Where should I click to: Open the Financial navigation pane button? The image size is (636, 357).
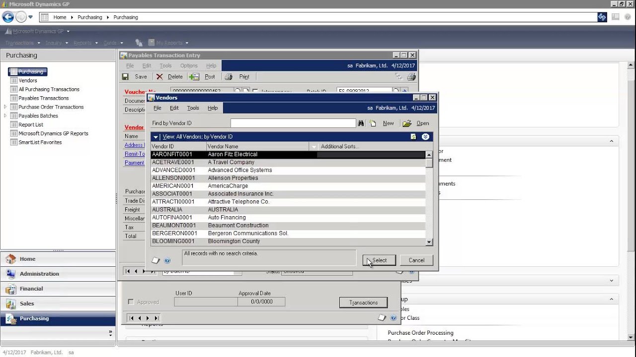58,289
